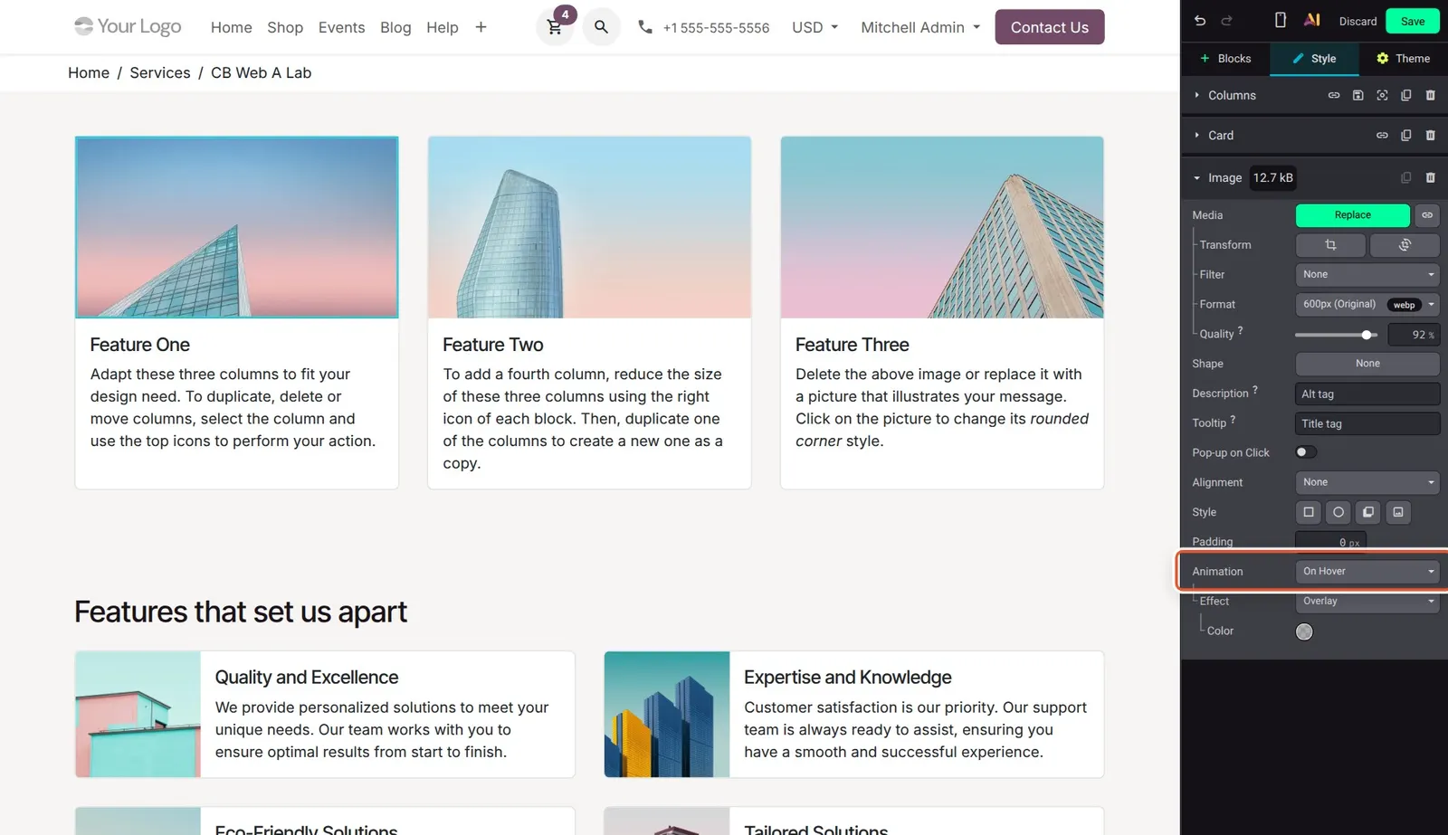Click the Replace media button
Image resolution: width=1448 pixels, height=835 pixels.
pos(1352,215)
